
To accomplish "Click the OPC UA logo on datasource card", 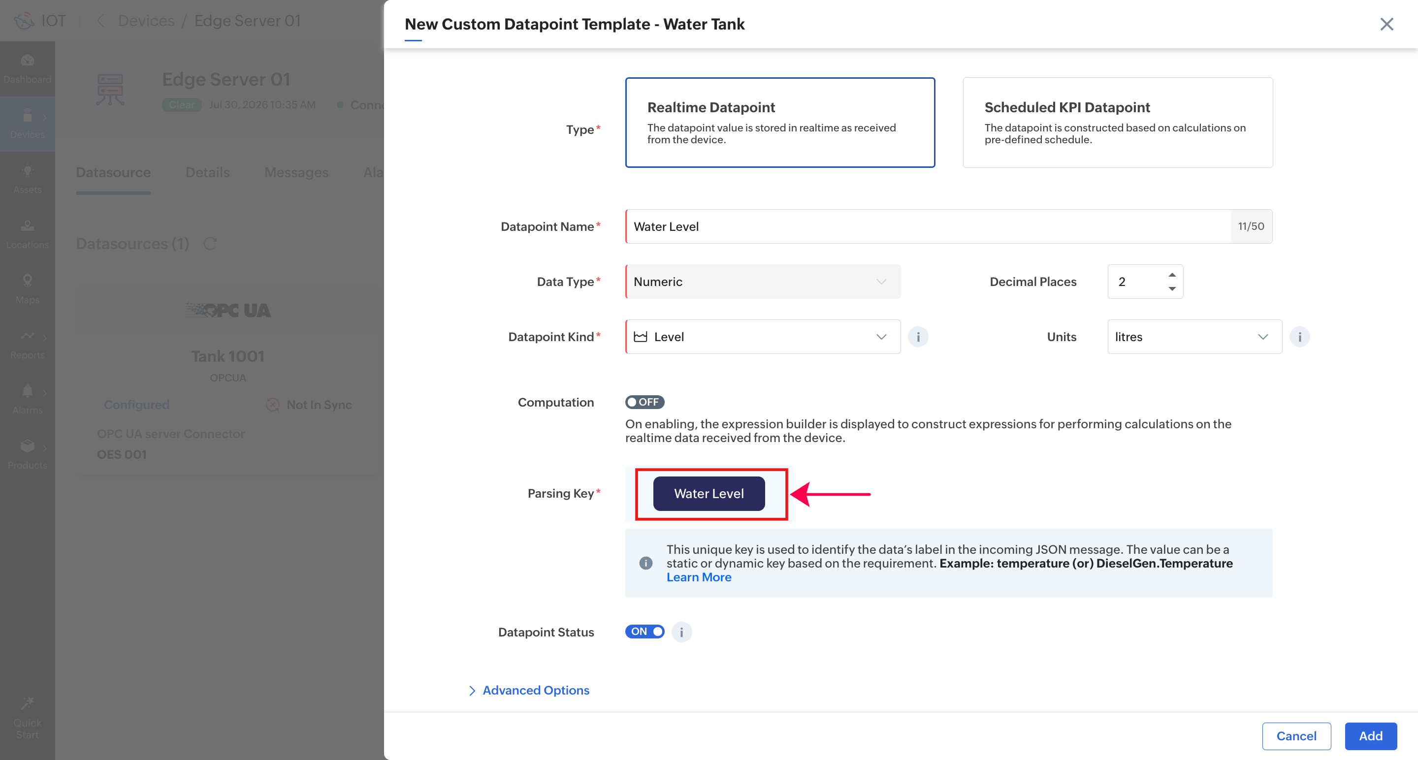I will point(228,310).
